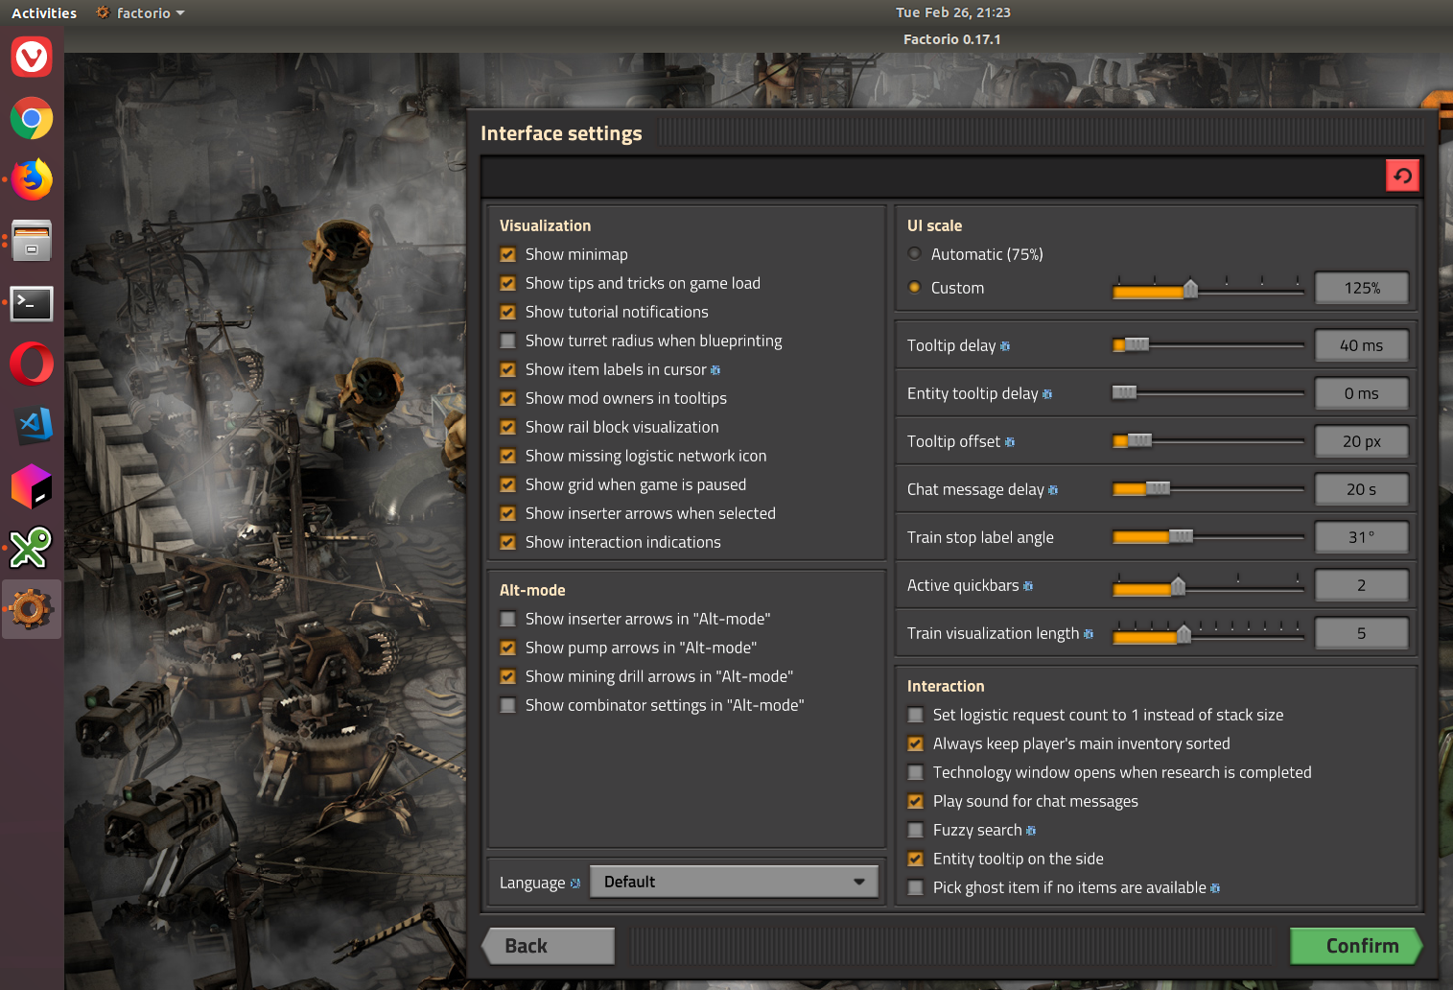
Task: Click the Train visualization length slider
Action: pos(1208,633)
